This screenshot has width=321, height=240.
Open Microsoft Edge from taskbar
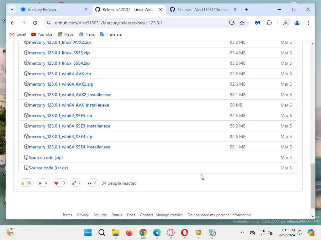pos(157,232)
